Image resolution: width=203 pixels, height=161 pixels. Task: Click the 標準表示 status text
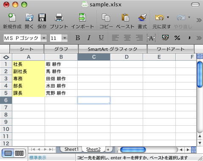coord(38,158)
